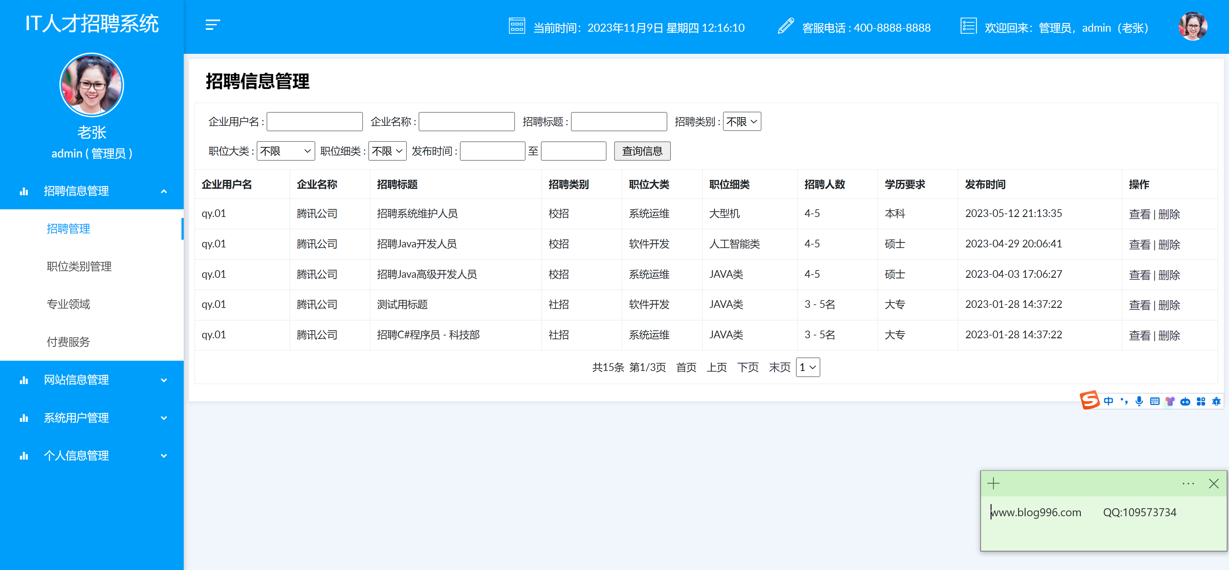Viewport: 1229px width, 570px height.
Task: Click the Sogou microphone voice input icon
Action: point(1139,401)
